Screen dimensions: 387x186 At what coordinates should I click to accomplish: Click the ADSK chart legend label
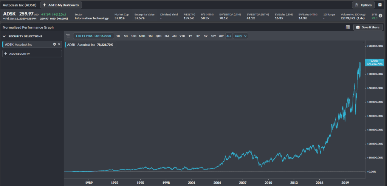click(89, 45)
